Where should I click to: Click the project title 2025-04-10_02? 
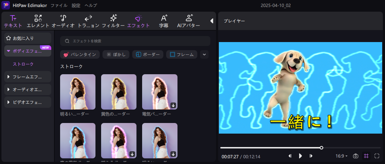pyautogui.click(x=275, y=5)
